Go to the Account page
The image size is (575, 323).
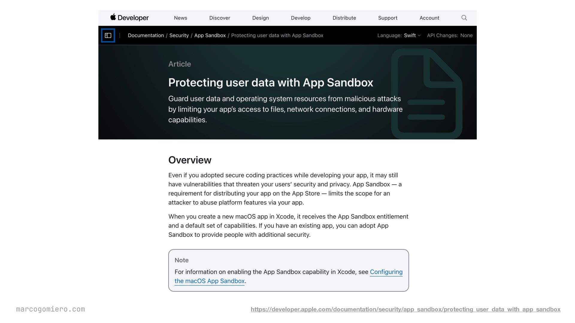pyautogui.click(x=429, y=18)
